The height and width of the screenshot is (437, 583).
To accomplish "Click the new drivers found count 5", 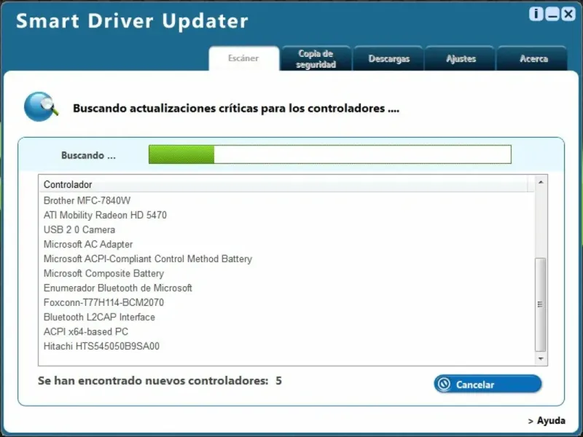I will tap(278, 381).
